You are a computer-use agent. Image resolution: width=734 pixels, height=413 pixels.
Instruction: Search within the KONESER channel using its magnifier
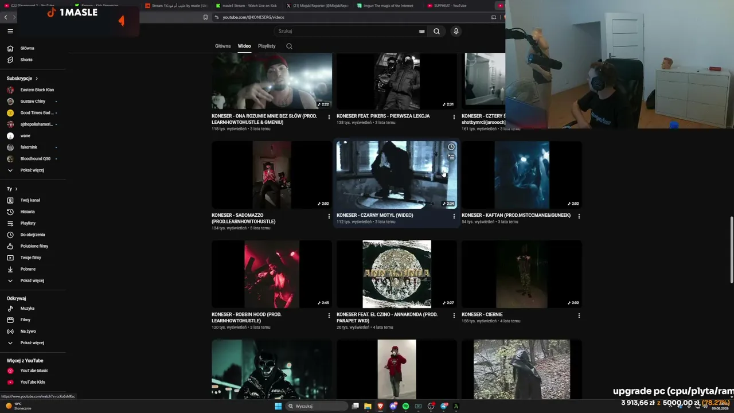click(x=289, y=46)
